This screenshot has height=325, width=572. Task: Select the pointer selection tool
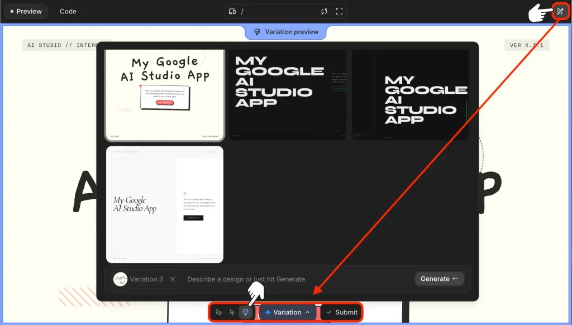(232, 312)
